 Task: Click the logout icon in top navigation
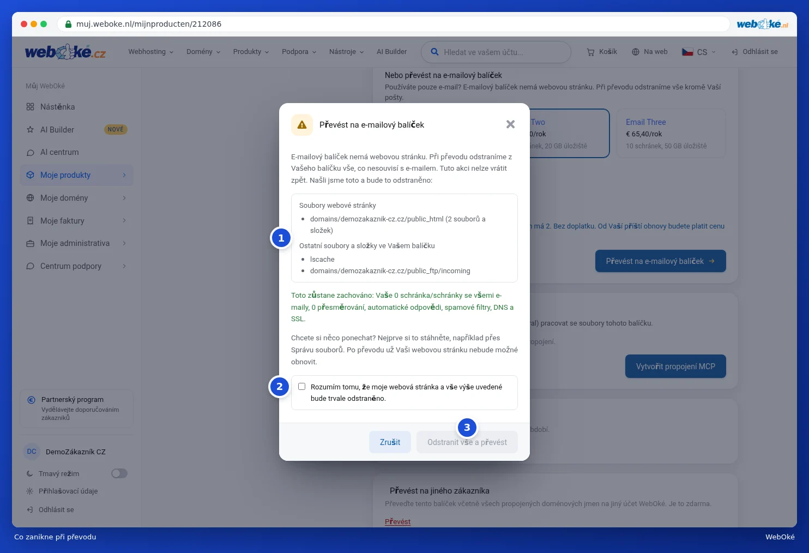[735, 52]
